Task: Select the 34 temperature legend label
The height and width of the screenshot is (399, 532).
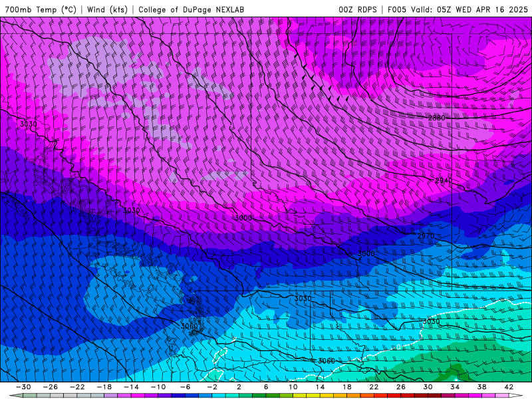Action: pyautogui.click(x=455, y=387)
